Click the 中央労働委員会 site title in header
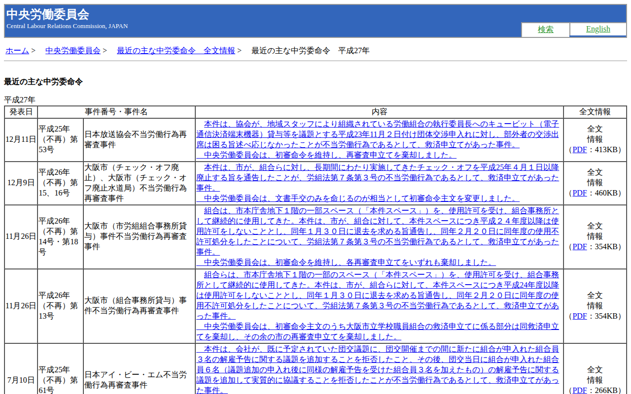Viewport: 631px width, 394px height. pos(48,14)
